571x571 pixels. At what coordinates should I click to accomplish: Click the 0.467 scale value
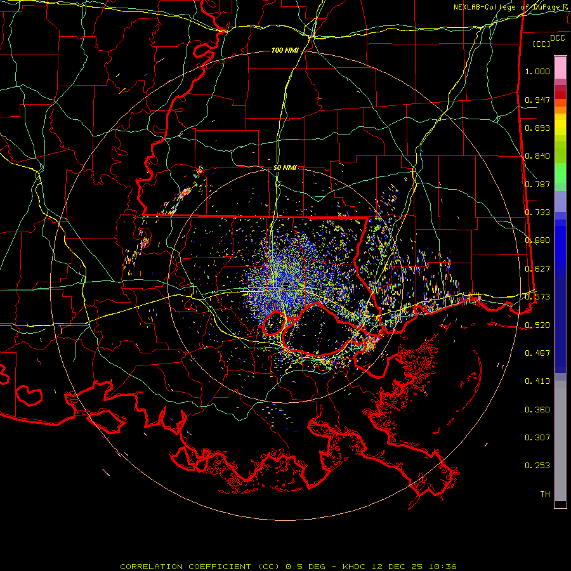[537, 353]
